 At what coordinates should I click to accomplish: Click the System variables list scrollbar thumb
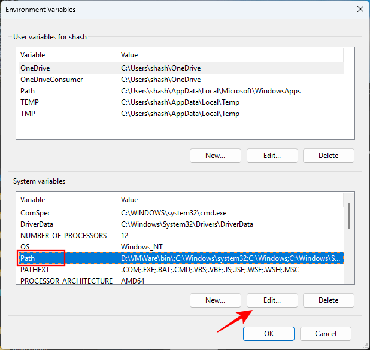click(349, 216)
